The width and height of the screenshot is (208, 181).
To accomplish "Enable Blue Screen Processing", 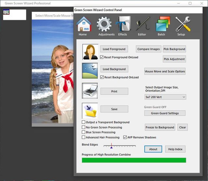I will click(x=84, y=132).
